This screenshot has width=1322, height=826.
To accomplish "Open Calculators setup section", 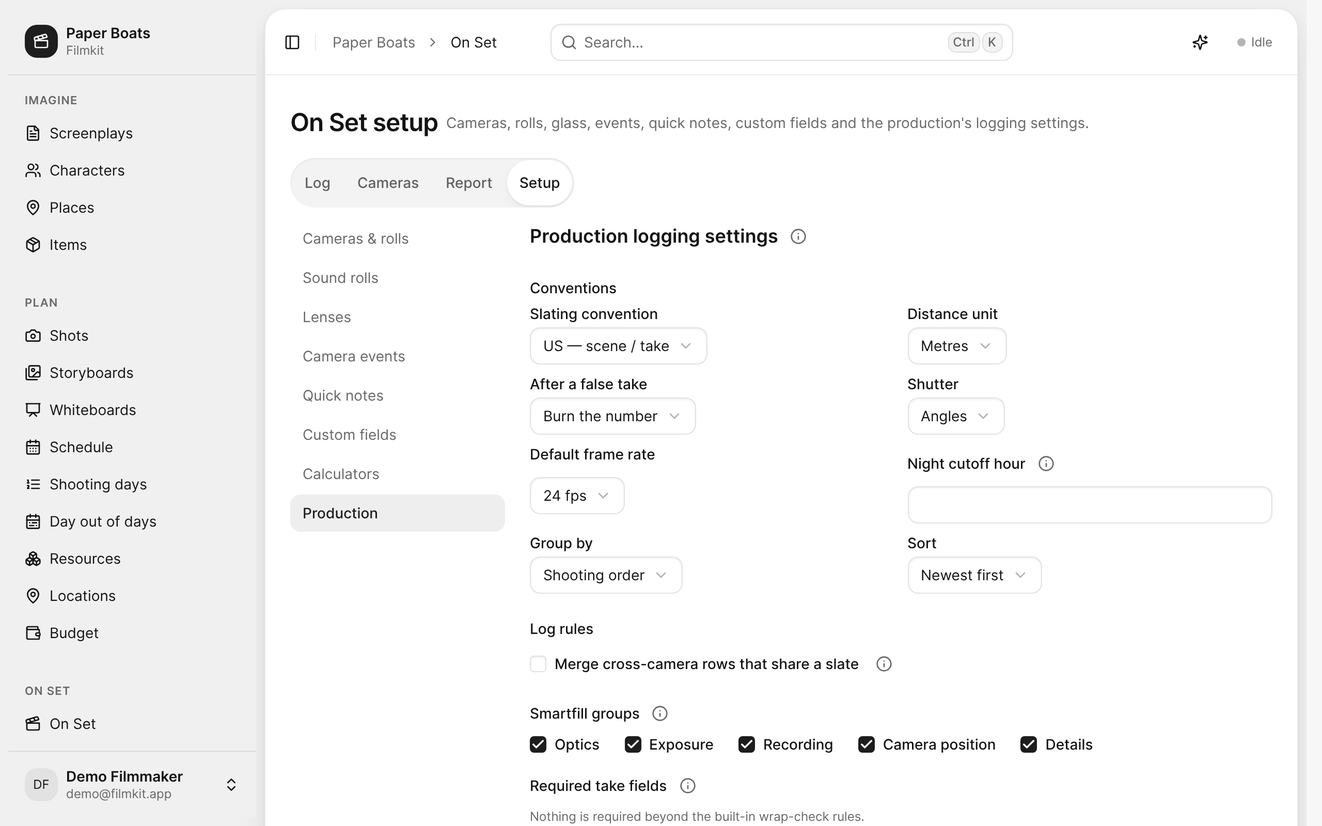I will click(x=397, y=474).
